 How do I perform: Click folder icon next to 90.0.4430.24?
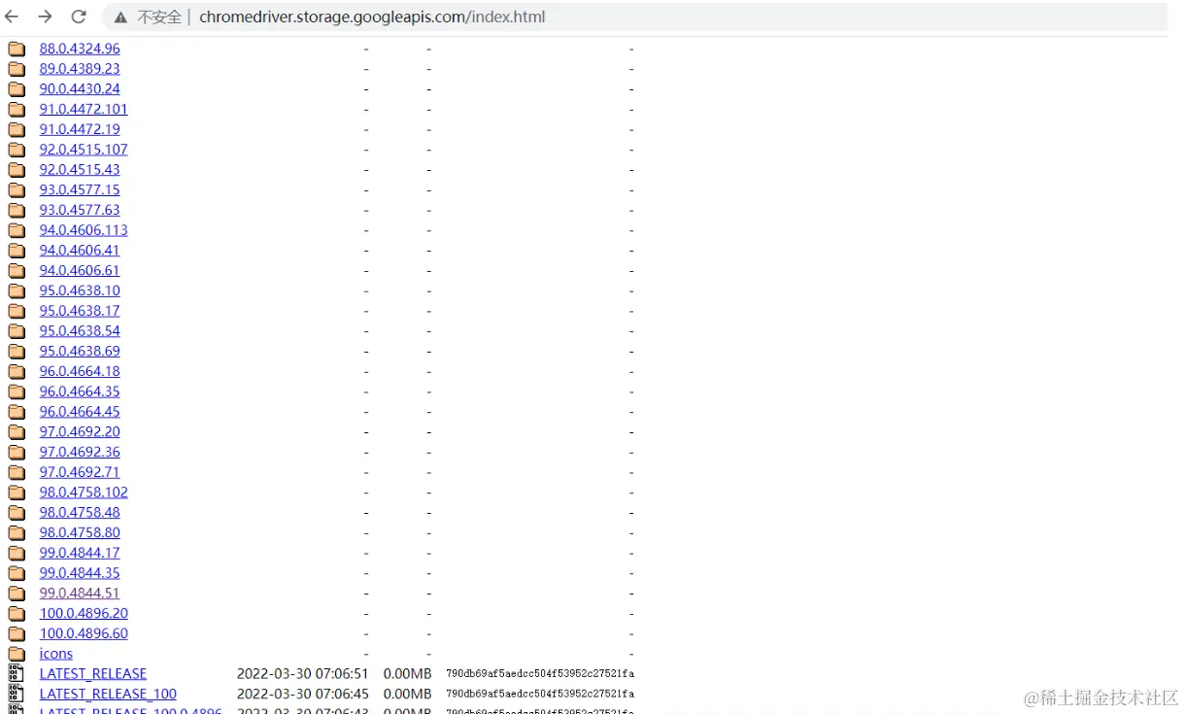(x=17, y=89)
